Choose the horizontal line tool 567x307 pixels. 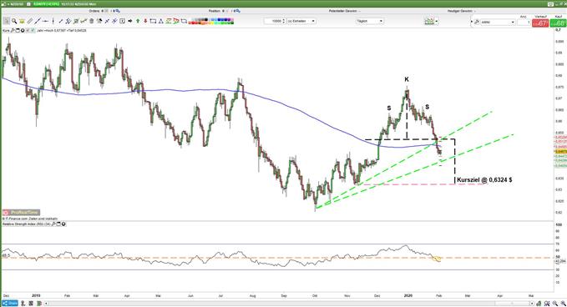(x=45, y=21)
